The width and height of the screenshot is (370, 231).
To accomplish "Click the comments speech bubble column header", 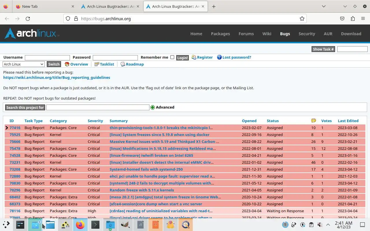I will point(314,120).
